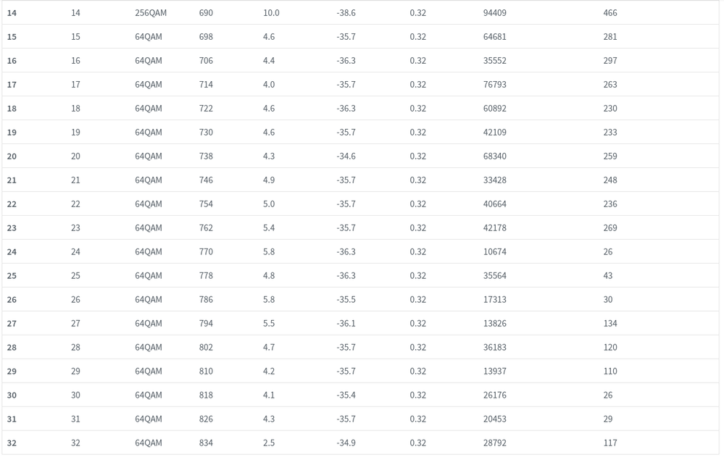Select the frequency value 786
The height and width of the screenshot is (460, 724).
click(x=206, y=300)
